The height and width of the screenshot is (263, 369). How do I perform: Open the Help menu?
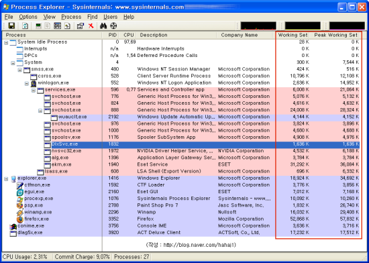pyautogui.click(x=129, y=17)
